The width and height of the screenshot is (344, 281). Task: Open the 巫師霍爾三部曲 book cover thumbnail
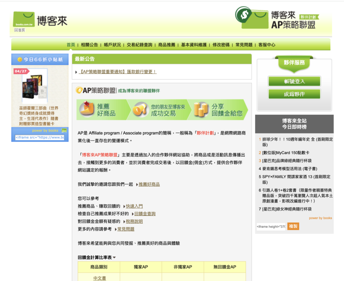[35, 86]
